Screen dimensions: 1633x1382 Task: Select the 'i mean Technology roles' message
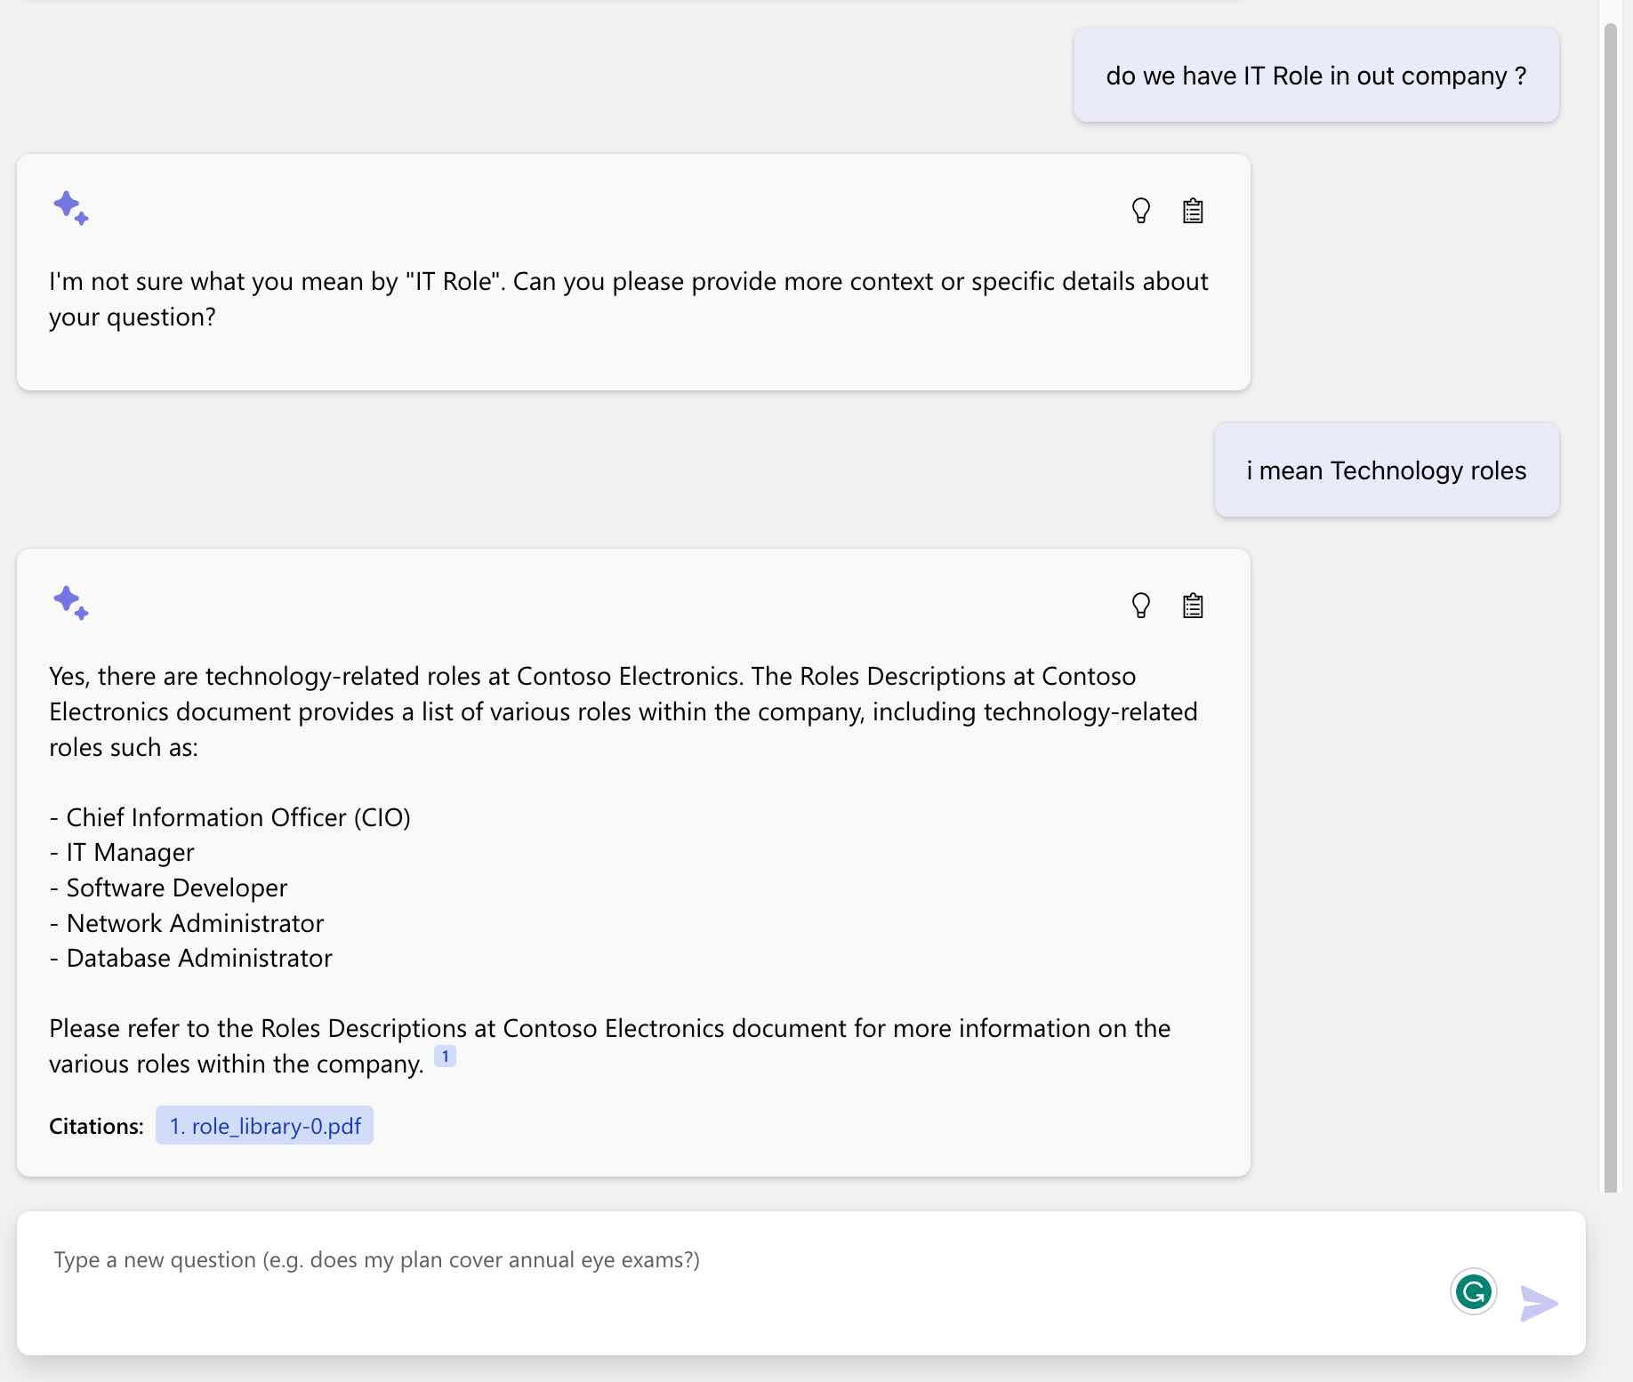click(1387, 470)
